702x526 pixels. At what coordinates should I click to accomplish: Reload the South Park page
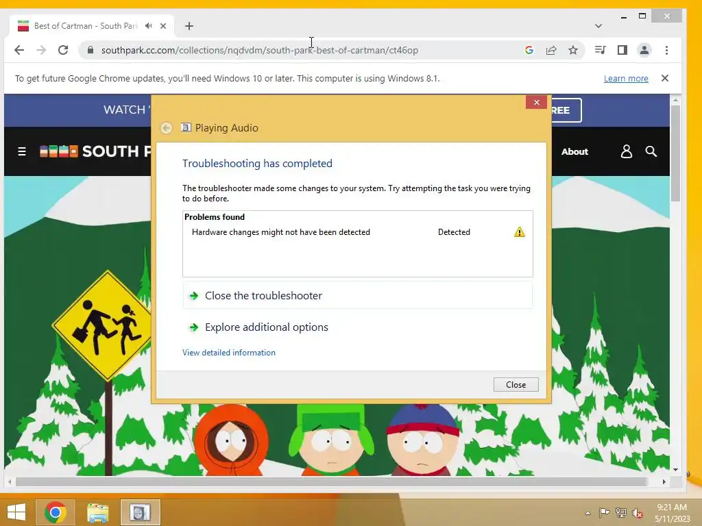63,50
